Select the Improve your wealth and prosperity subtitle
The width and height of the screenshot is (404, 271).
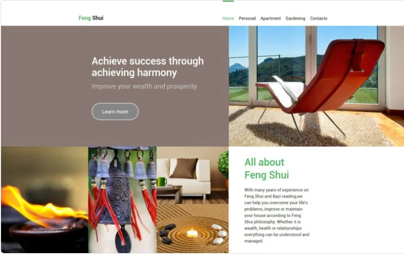[x=144, y=86]
